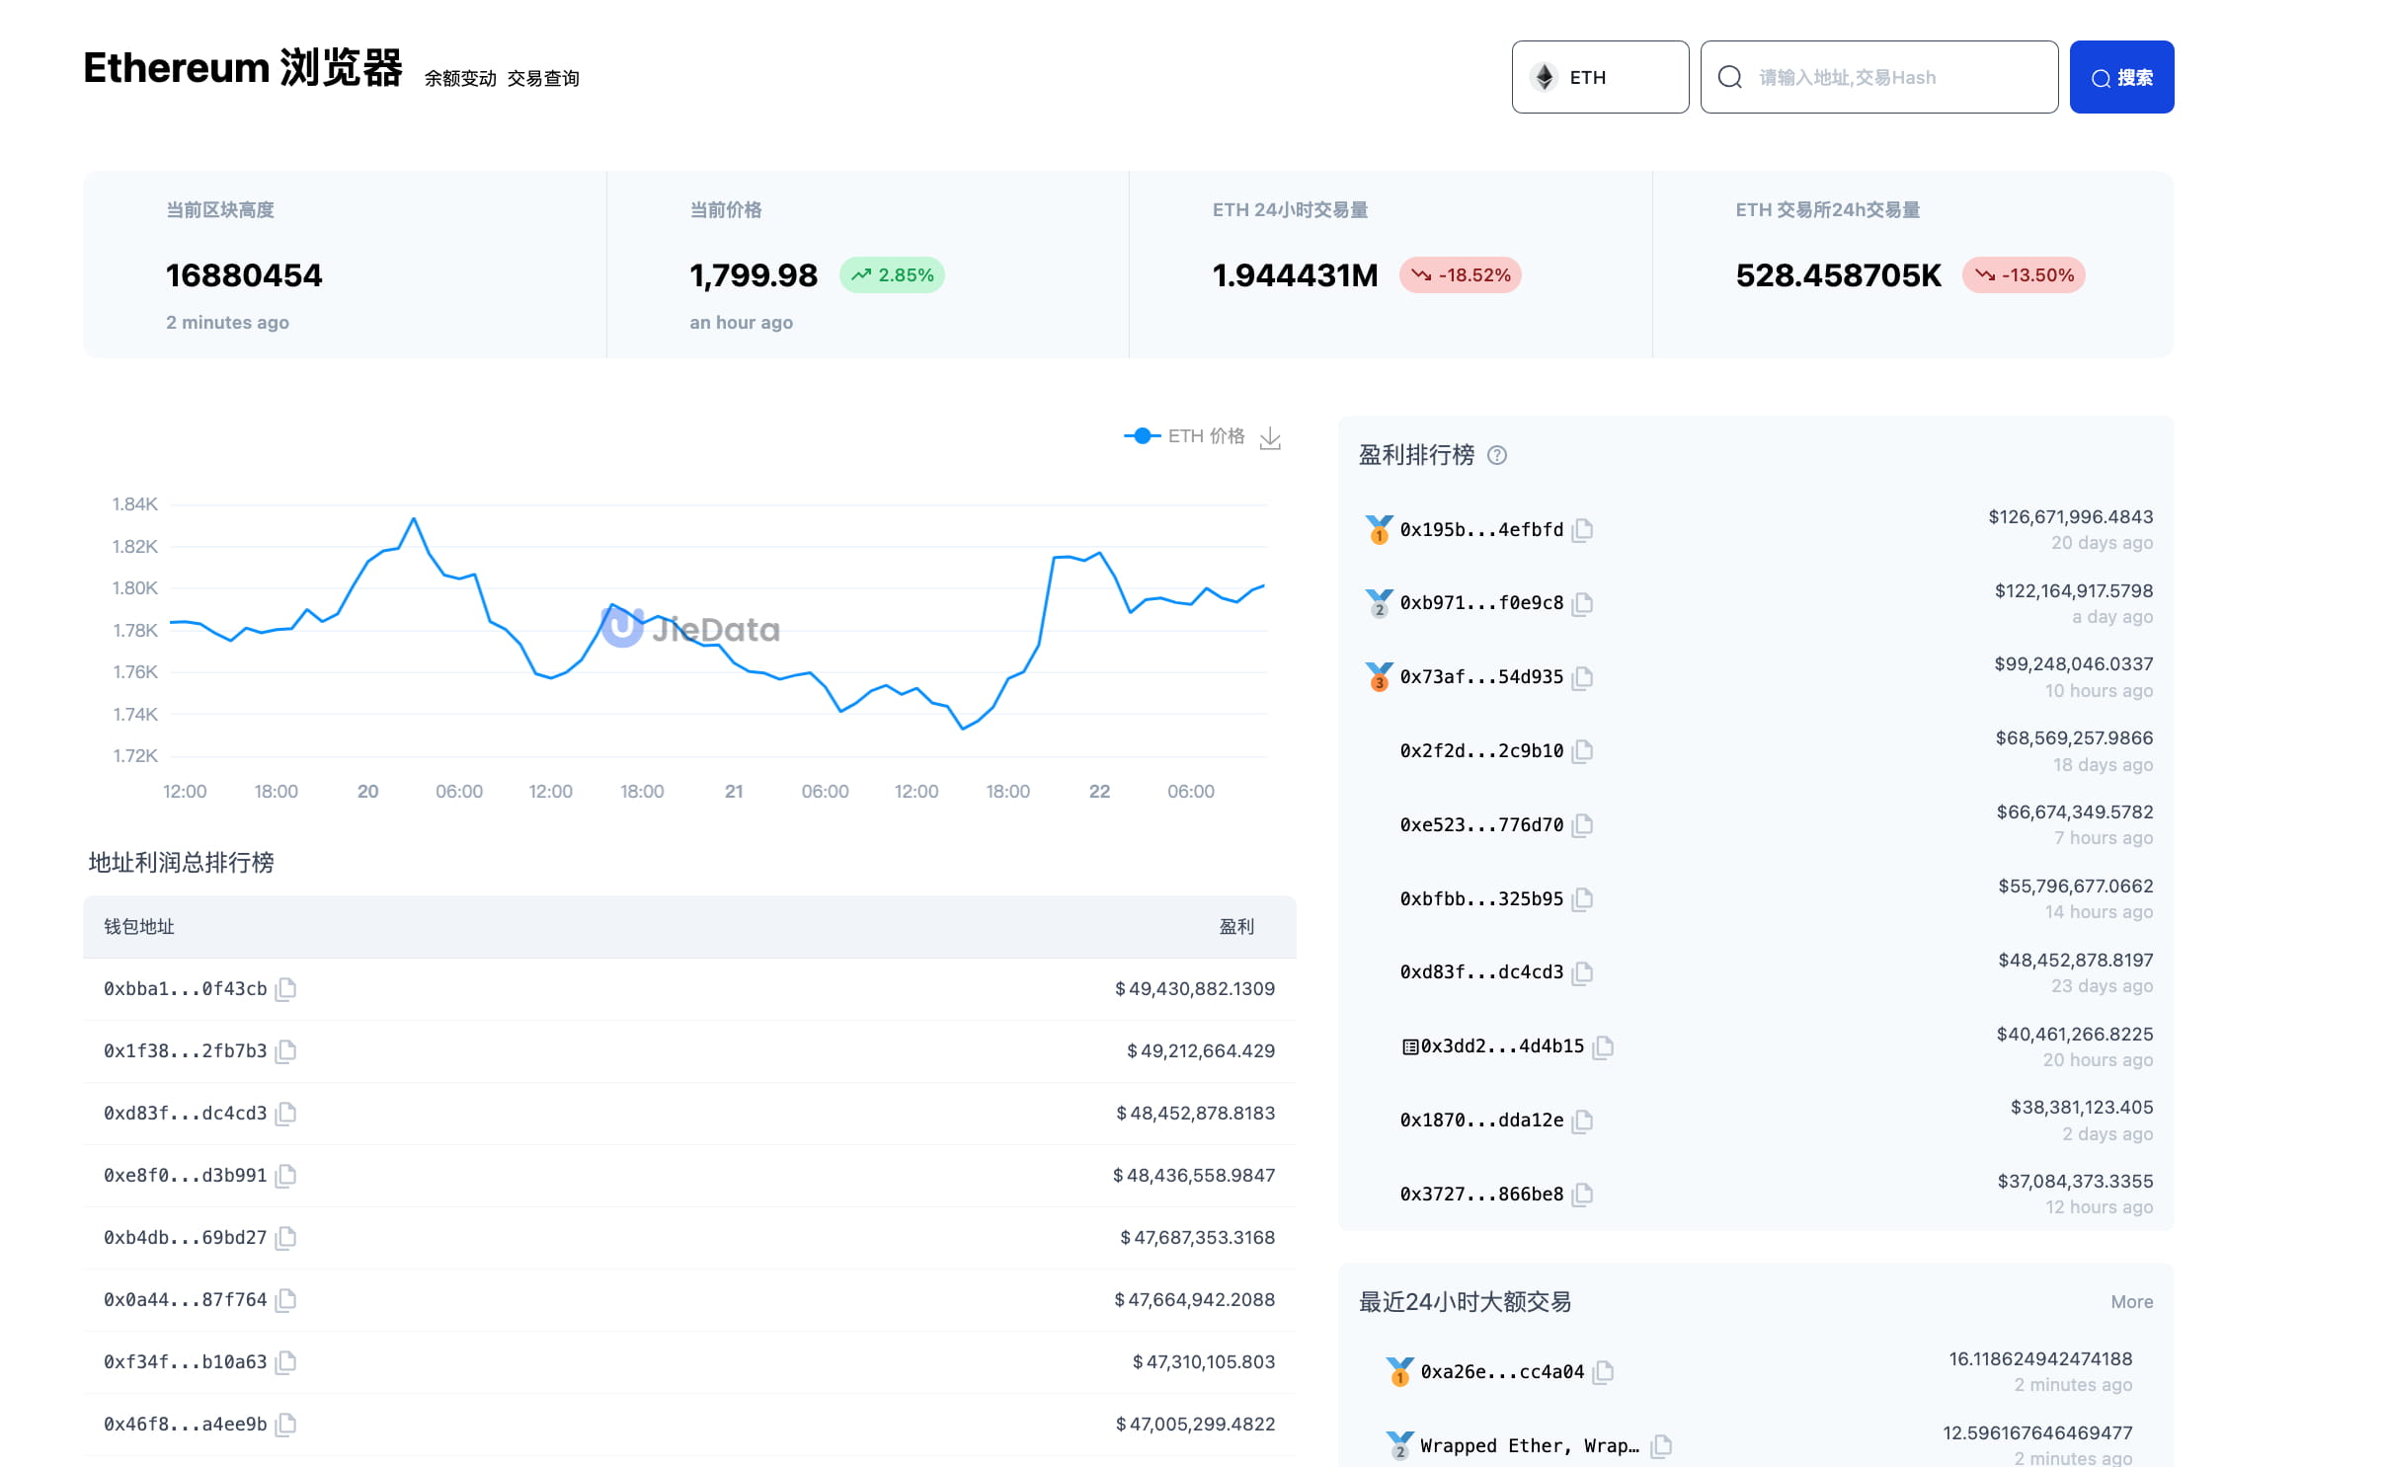Open 交易查询 navigation item
Image resolution: width=2384 pixels, height=1467 pixels.
pos(543,79)
